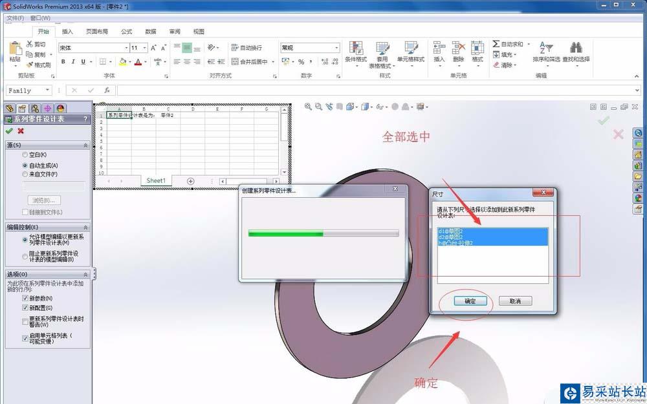
Task: Toggle Italic formatting
Action: click(73, 61)
